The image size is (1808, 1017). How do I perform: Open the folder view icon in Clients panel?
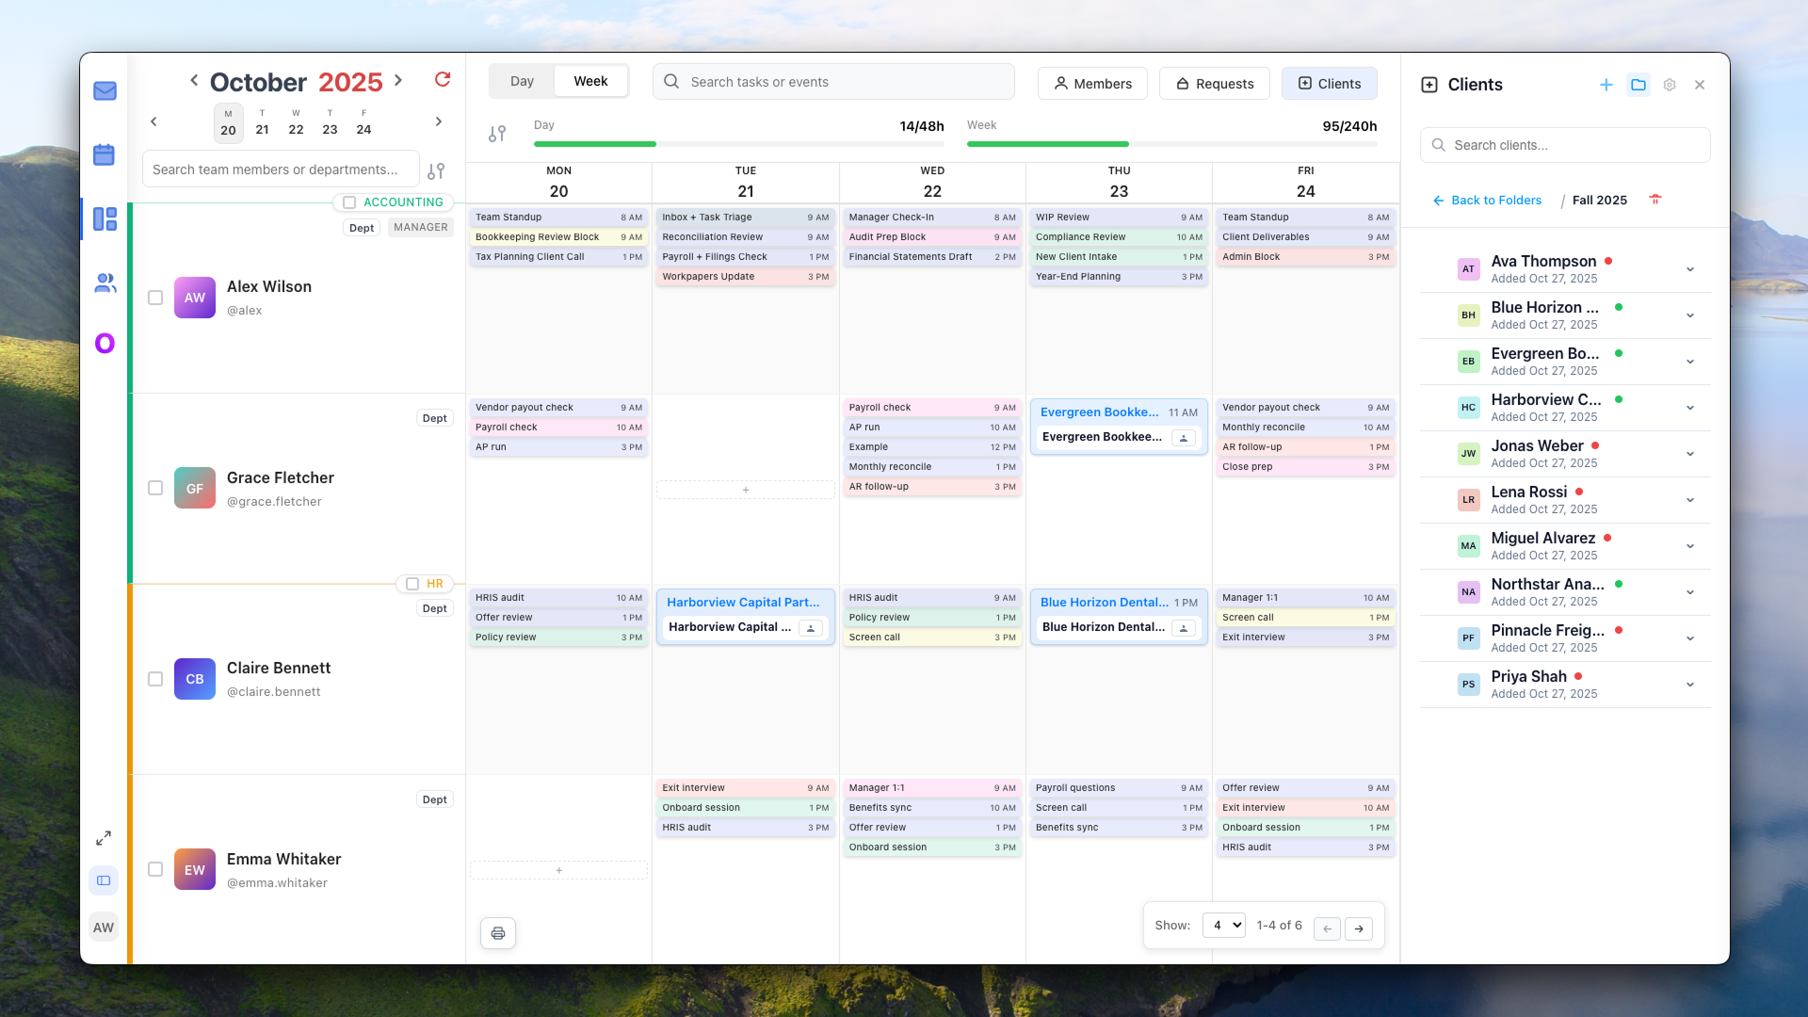coord(1638,85)
